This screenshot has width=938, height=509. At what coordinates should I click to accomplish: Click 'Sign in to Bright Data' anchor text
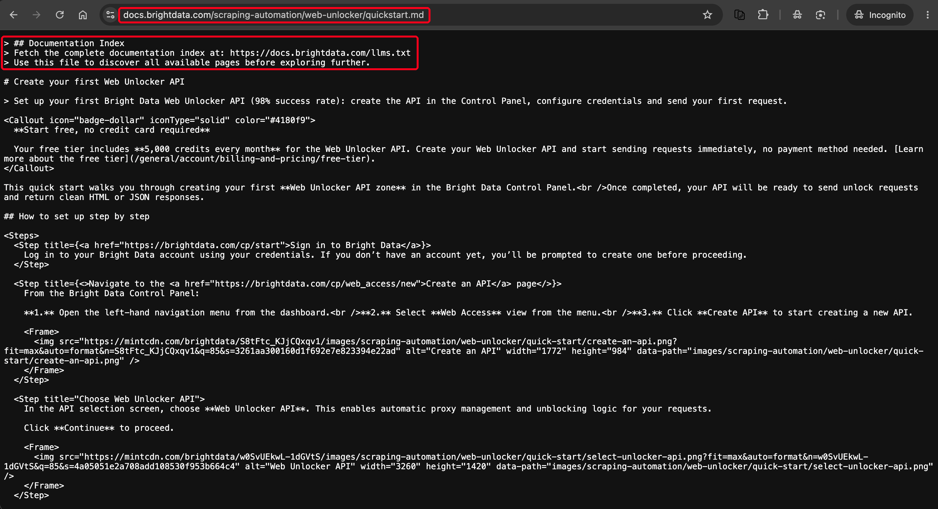coord(345,246)
